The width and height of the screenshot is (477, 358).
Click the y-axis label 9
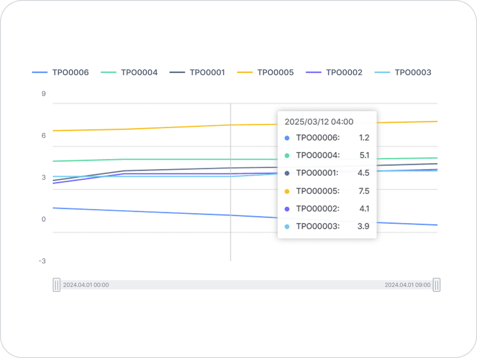tap(44, 94)
